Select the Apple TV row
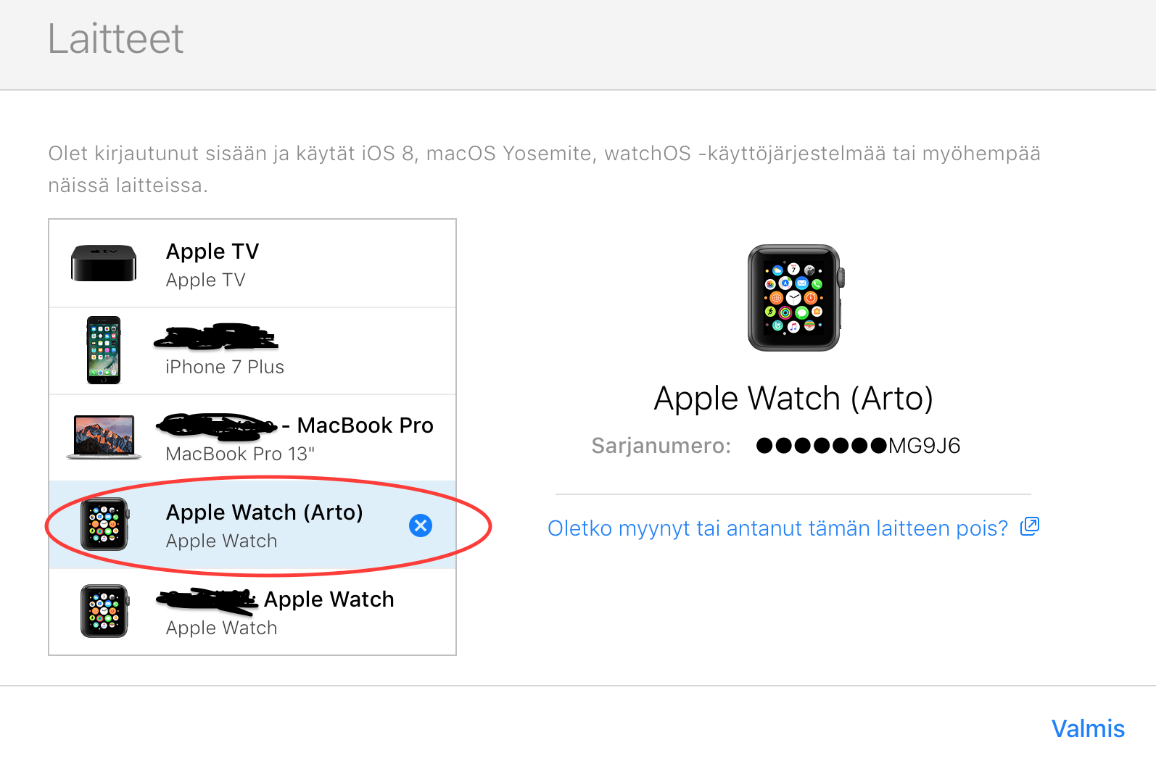This screenshot has width=1156, height=777. click(252, 264)
